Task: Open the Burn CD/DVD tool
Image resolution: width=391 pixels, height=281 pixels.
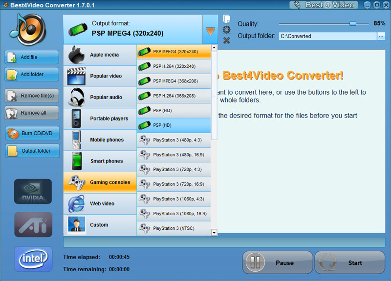Action: (32, 133)
